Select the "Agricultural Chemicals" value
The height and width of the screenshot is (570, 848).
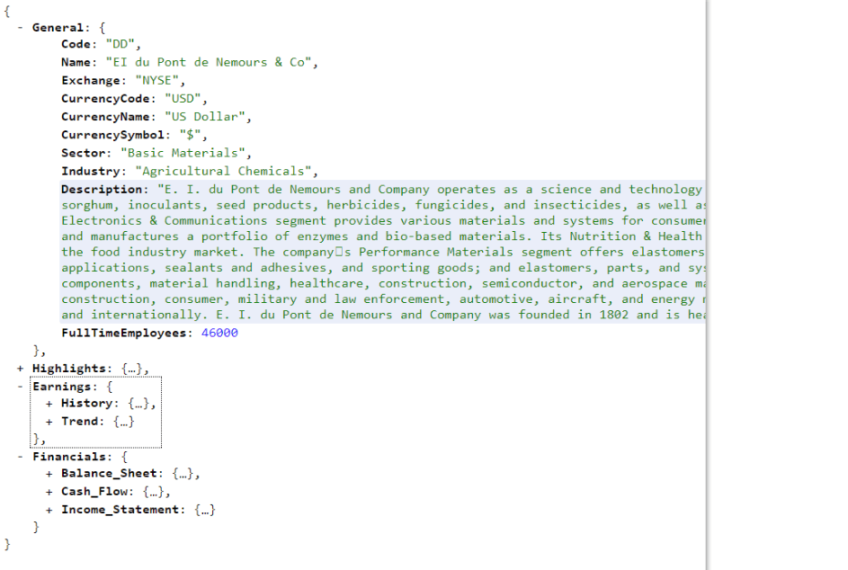[x=223, y=172]
